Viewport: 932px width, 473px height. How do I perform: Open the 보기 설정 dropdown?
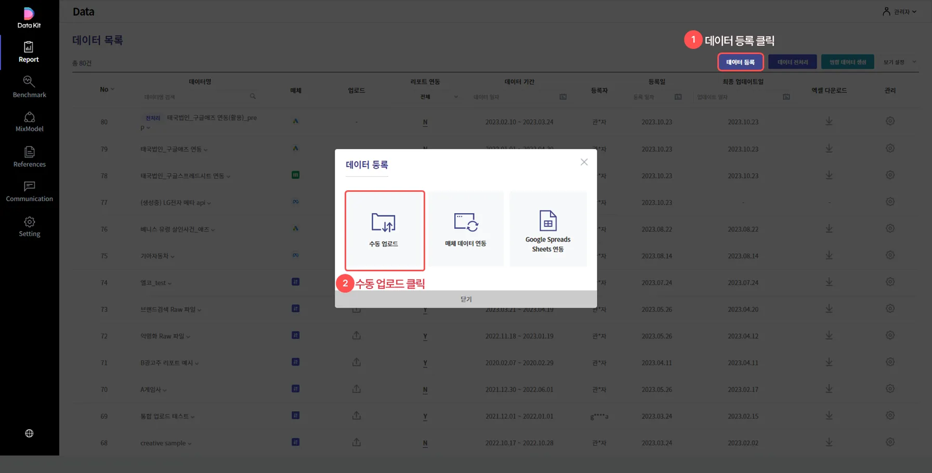899,62
